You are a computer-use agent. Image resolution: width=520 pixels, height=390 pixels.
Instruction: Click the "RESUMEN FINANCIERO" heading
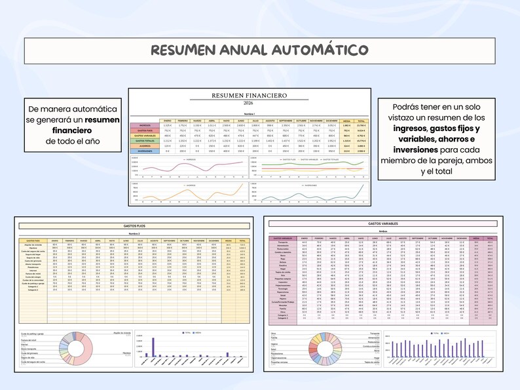point(250,96)
